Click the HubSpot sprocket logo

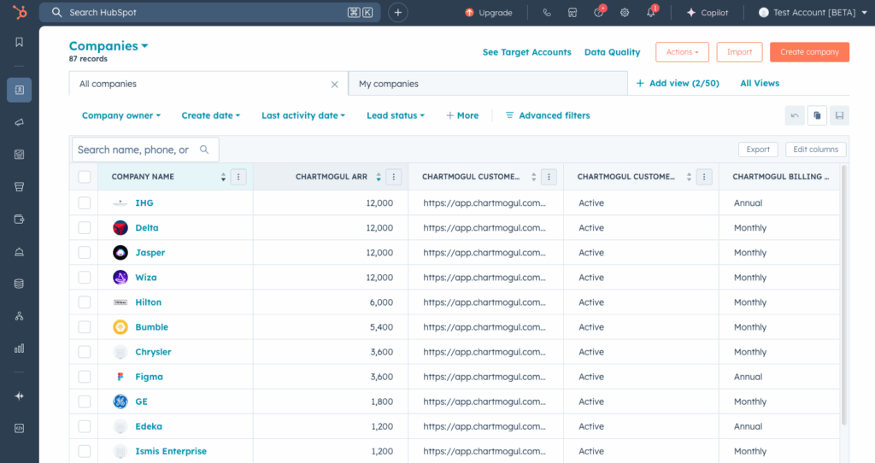(x=20, y=12)
